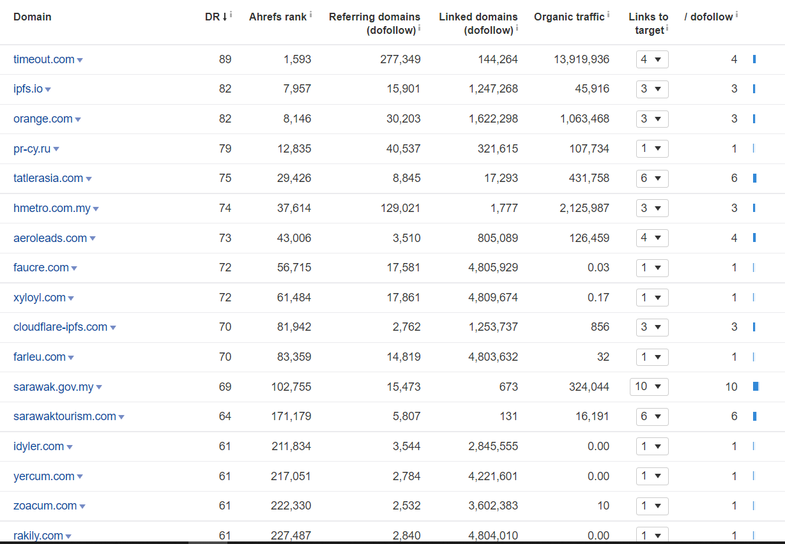Viewport: 785px width, 544px height.
Task: Click the dofollow bar for sarawak.gov.my
Action: click(x=756, y=387)
